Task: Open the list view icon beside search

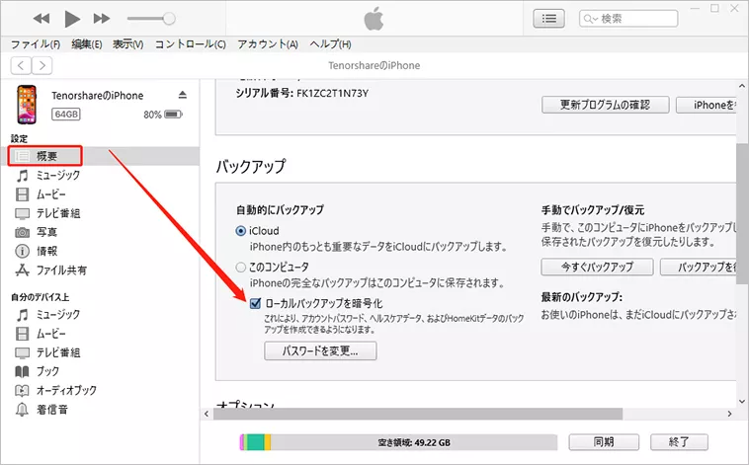Action: [x=551, y=19]
